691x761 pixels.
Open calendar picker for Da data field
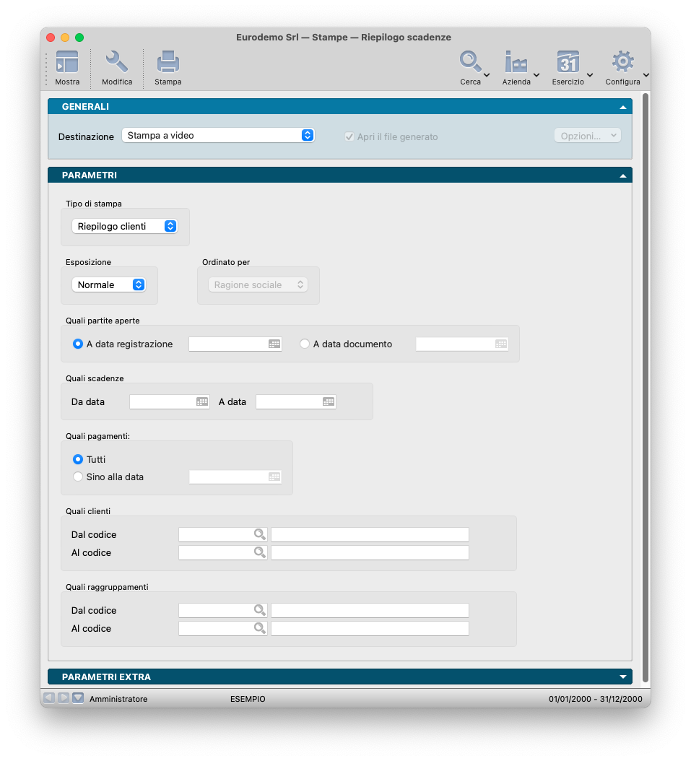pos(202,402)
